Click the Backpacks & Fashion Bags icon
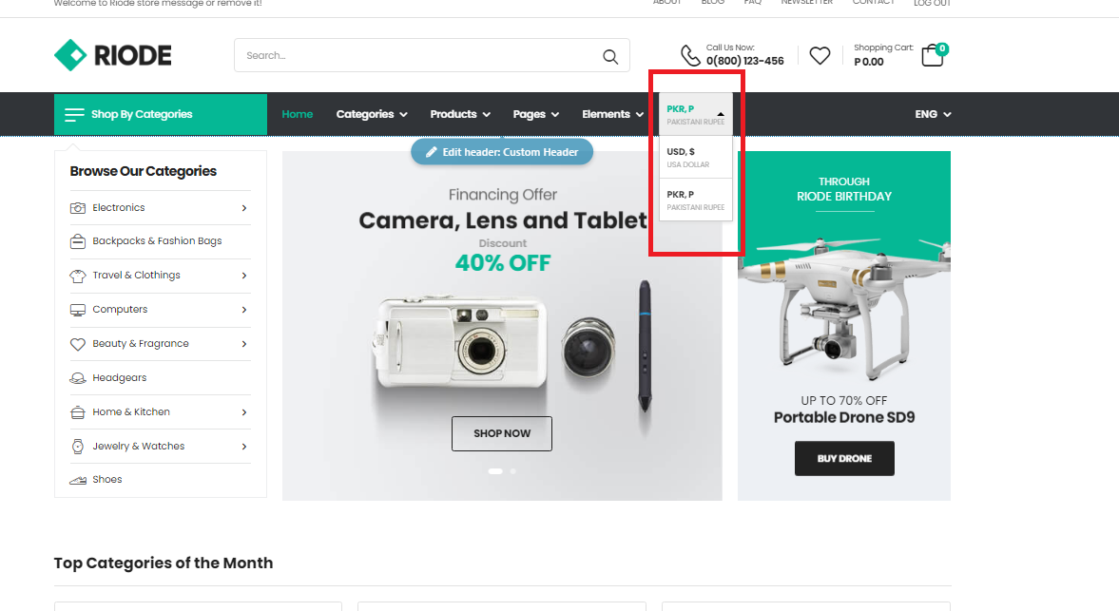1119x611 pixels. pos(78,241)
